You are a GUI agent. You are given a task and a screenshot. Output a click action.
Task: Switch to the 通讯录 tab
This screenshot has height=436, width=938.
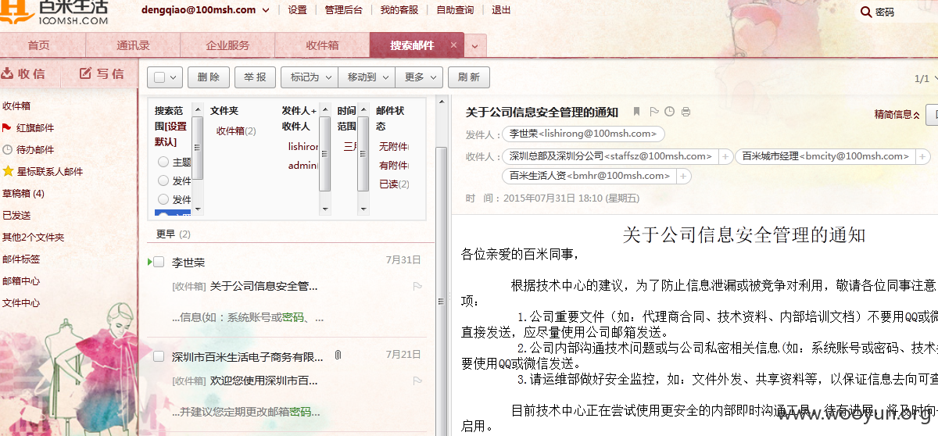pyautogui.click(x=133, y=45)
